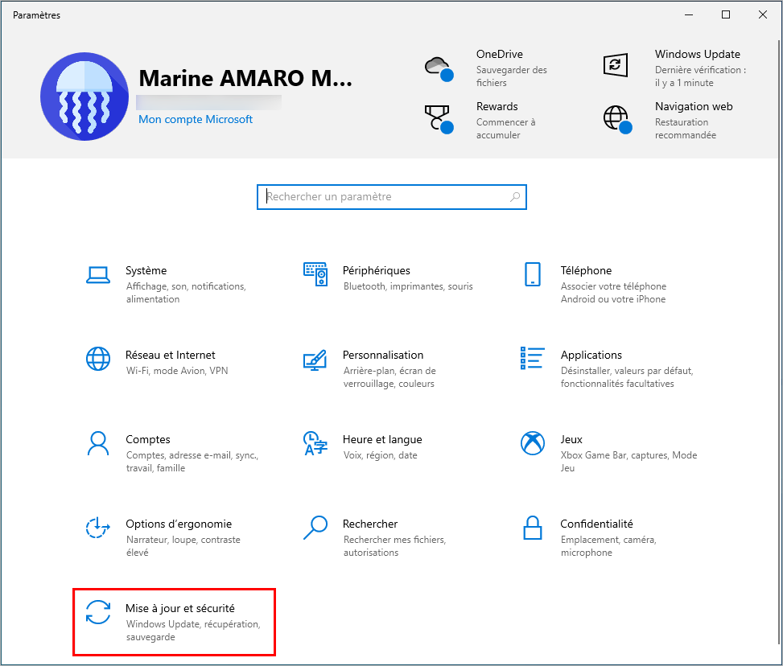Click 'Bluetooth, imprimantes, souris' description
783x666 pixels.
click(x=408, y=286)
